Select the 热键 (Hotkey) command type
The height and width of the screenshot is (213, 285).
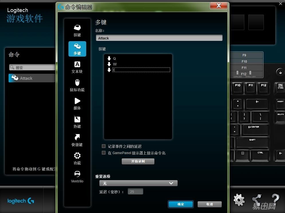tap(77, 122)
